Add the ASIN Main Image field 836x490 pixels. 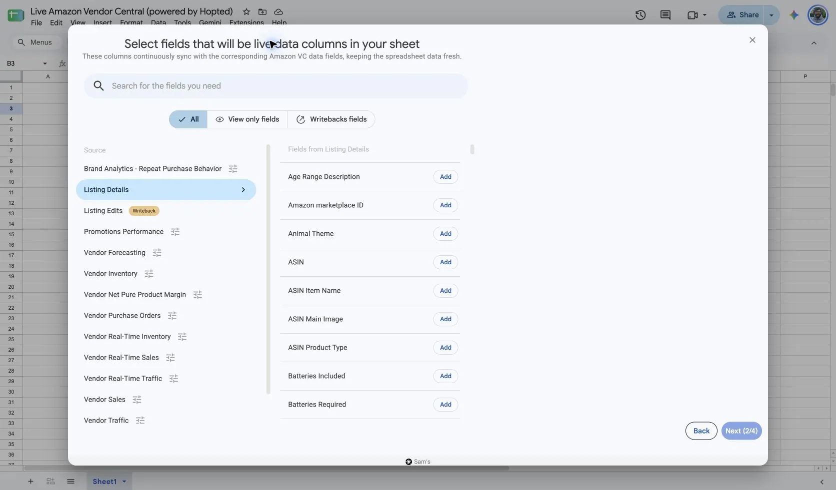(x=445, y=319)
